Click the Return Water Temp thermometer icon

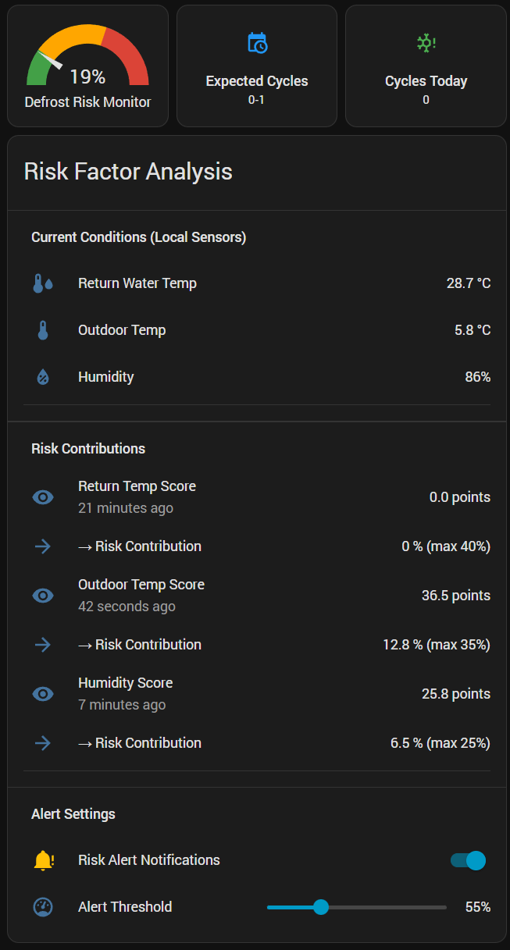tap(43, 283)
